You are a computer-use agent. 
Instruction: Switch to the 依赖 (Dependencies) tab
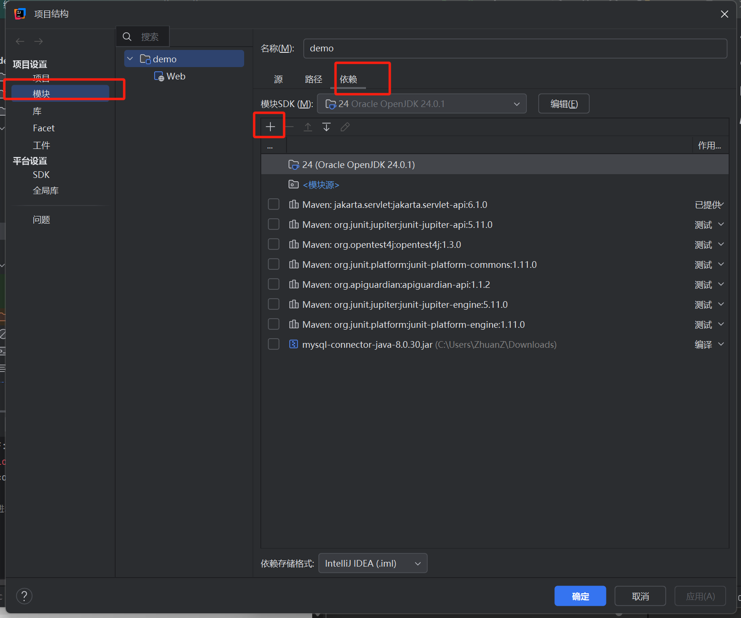[348, 79]
